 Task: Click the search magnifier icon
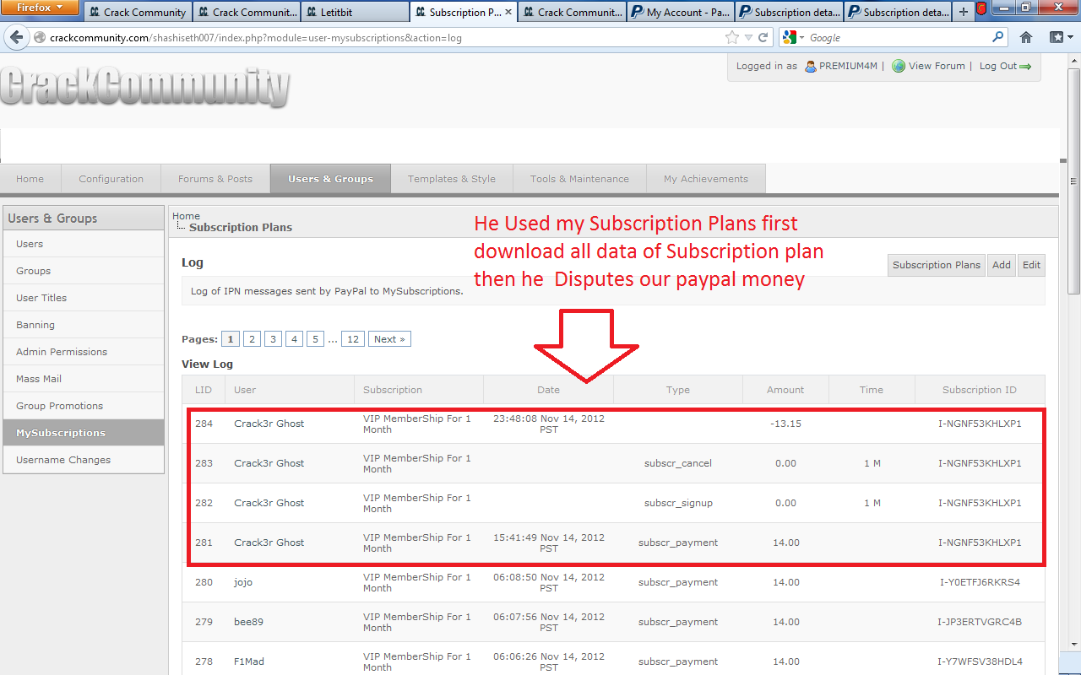click(998, 37)
